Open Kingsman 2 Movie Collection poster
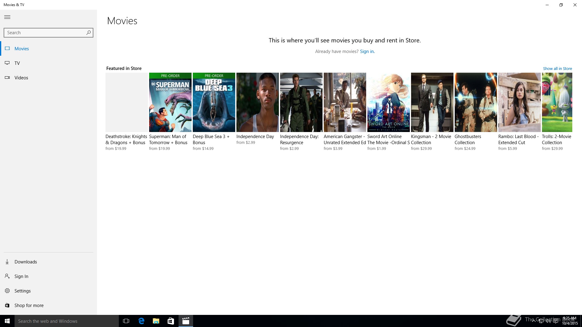The height and width of the screenshot is (327, 582). click(x=432, y=102)
